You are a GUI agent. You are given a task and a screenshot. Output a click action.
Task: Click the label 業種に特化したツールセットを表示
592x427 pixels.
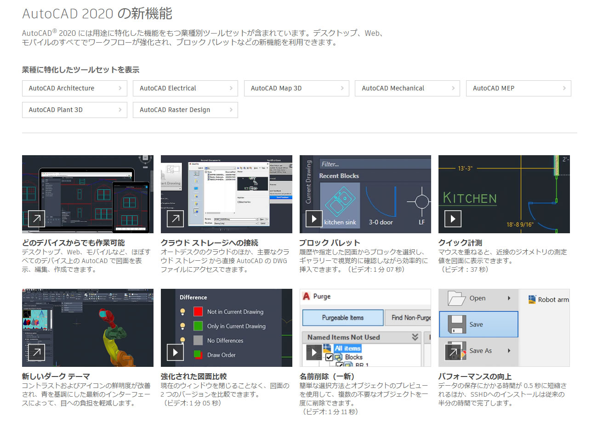point(81,70)
